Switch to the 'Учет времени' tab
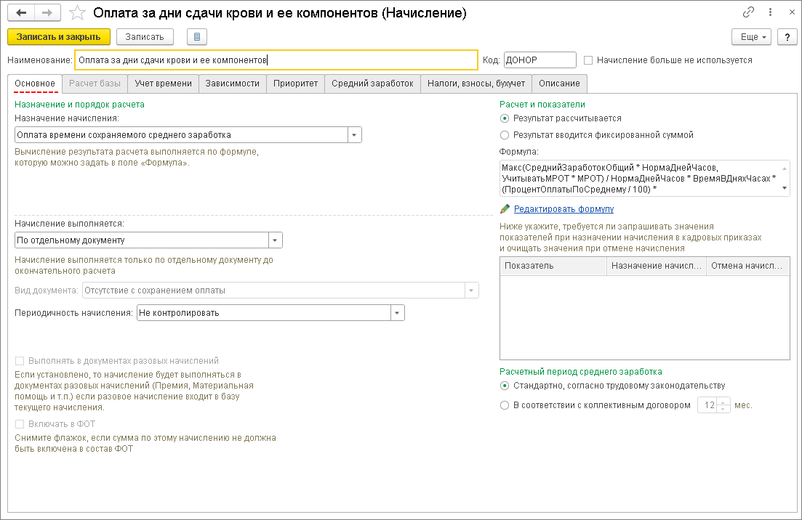Screen dimensions: 802x520 coord(164,84)
